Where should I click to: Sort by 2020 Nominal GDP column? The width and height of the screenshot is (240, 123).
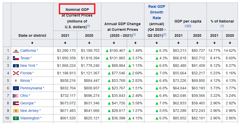[x=89, y=43]
